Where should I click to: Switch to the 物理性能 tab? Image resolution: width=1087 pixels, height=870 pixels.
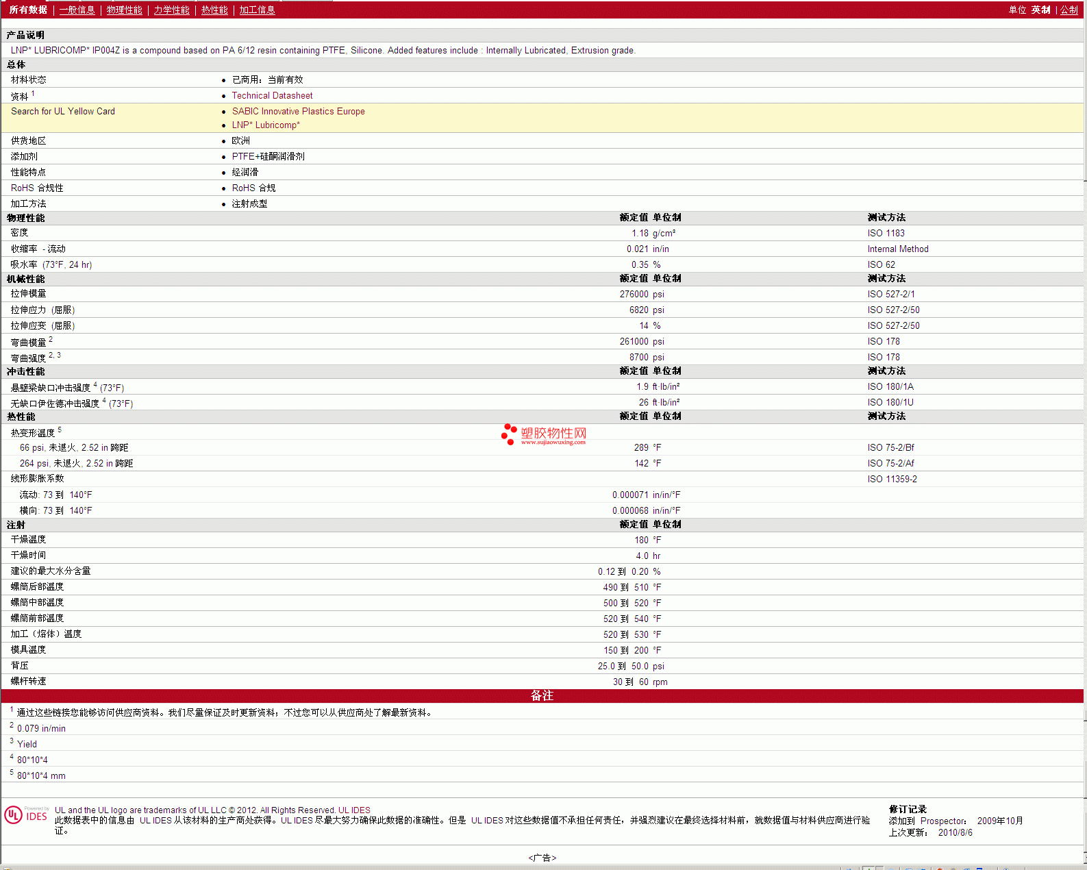pos(124,10)
